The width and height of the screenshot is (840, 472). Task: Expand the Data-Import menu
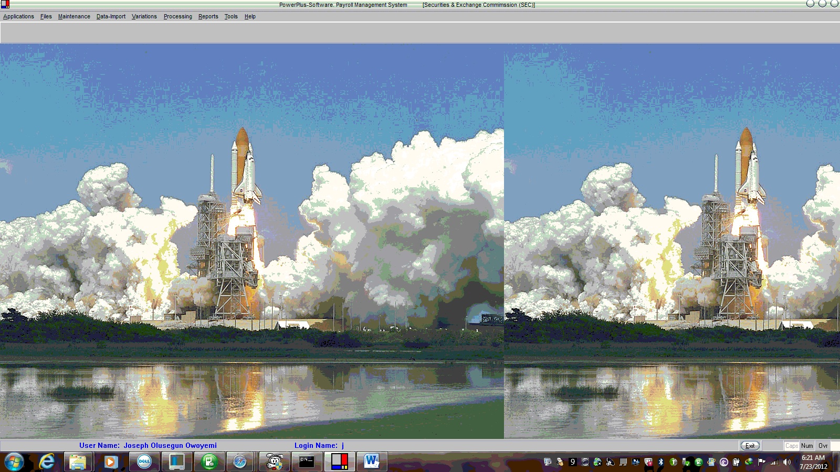click(x=111, y=16)
